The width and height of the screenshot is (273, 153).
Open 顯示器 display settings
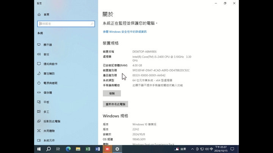48,45
